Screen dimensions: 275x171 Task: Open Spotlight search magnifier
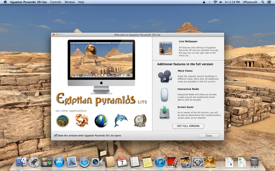pyautogui.click(x=263, y=2)
